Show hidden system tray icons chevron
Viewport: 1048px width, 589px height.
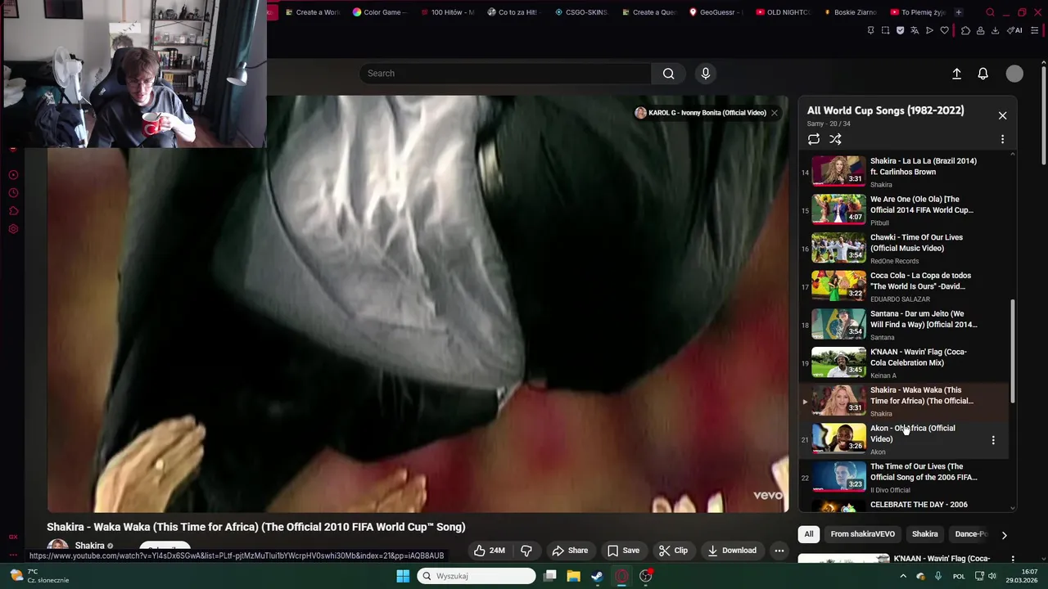903,576
